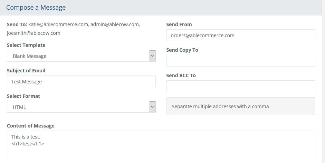Click into the Send BCC To field
This screenshot has width=325, height=163.
click(240, 86)
